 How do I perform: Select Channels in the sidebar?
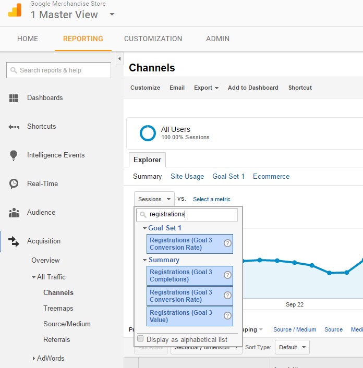pos(58,292)
